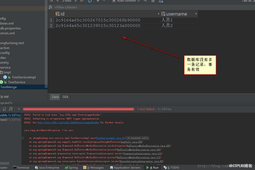The width and height of the screenshot is (255, 170).
Task: Open the Spring tool window
Action: point(71,167)
